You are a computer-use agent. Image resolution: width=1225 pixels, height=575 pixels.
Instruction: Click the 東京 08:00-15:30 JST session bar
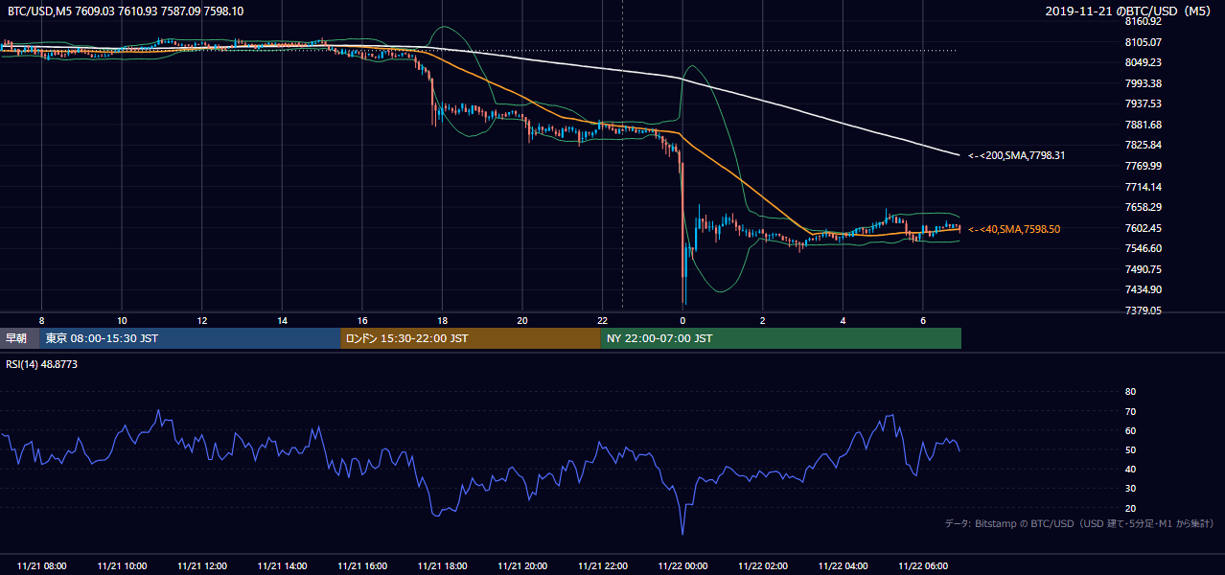tap(190, 338)
